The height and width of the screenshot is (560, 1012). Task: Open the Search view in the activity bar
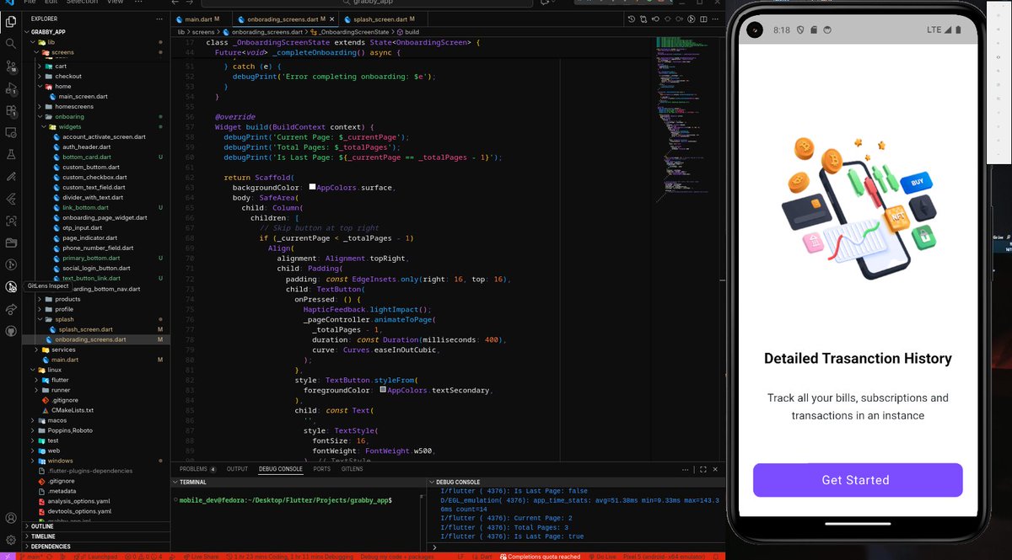click(11, 43)
